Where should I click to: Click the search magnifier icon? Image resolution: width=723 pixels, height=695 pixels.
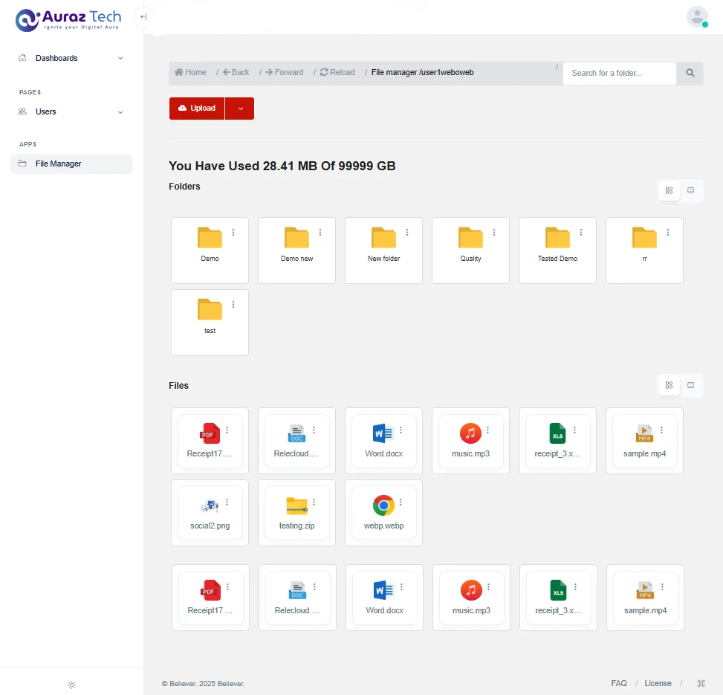[x=690, y=73]
